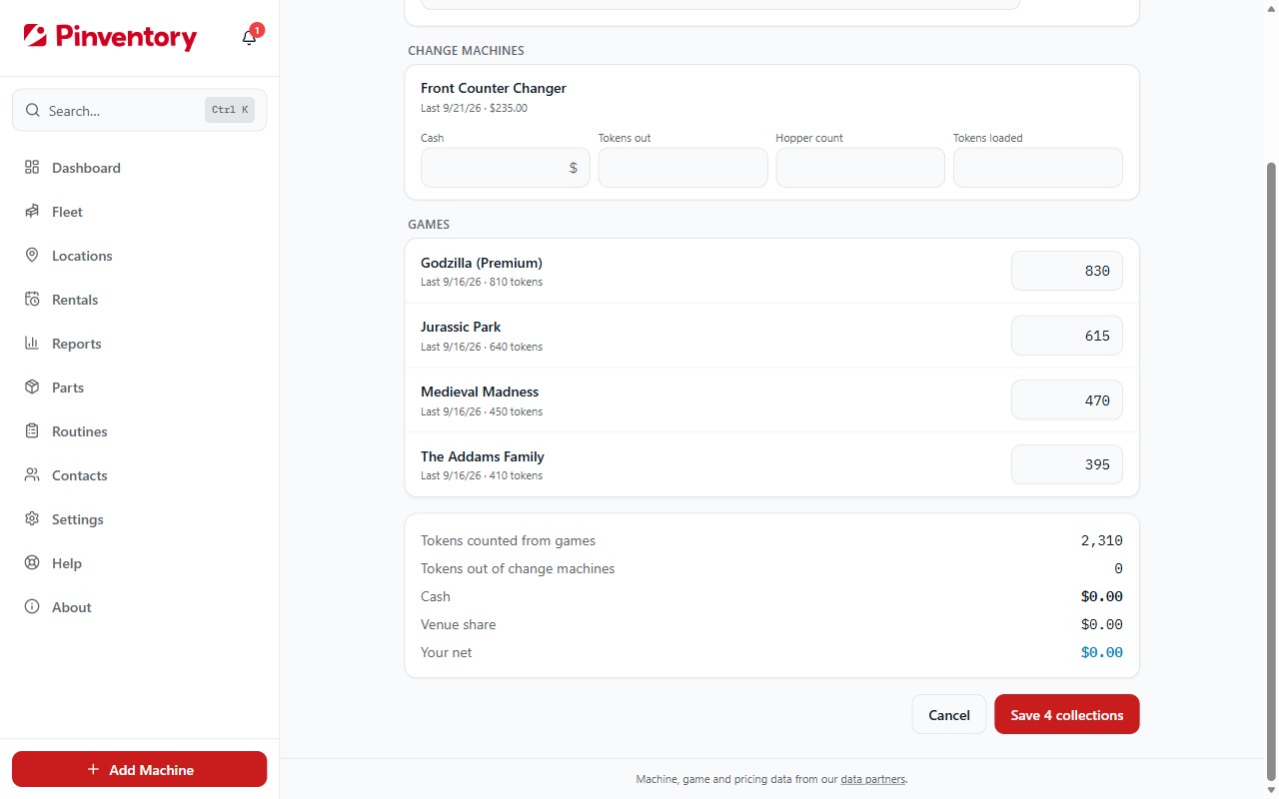Click the Last 9/16/26 · 450 tokens text

pos(482,411)
